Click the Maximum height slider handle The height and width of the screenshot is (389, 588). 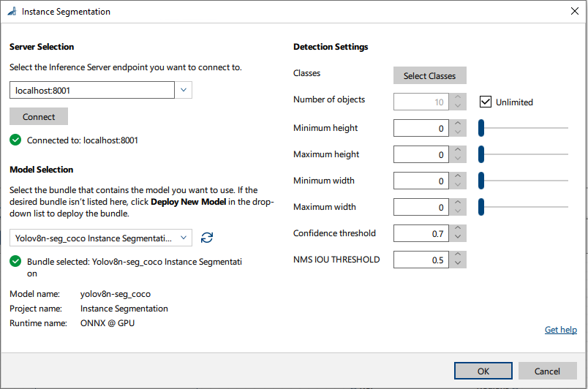pyautogui.click(x=481, y=154)
